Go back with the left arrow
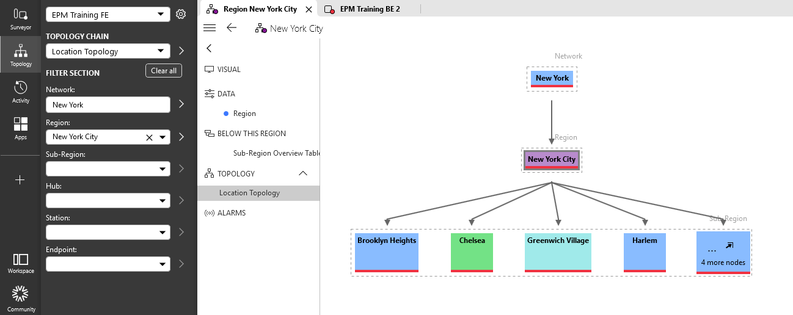 tap(231, 28)
